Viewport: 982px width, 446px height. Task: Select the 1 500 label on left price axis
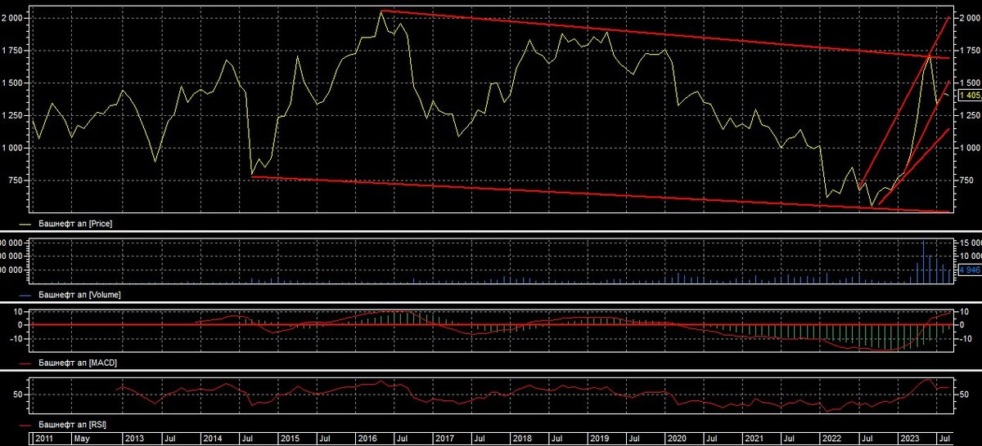14,83
